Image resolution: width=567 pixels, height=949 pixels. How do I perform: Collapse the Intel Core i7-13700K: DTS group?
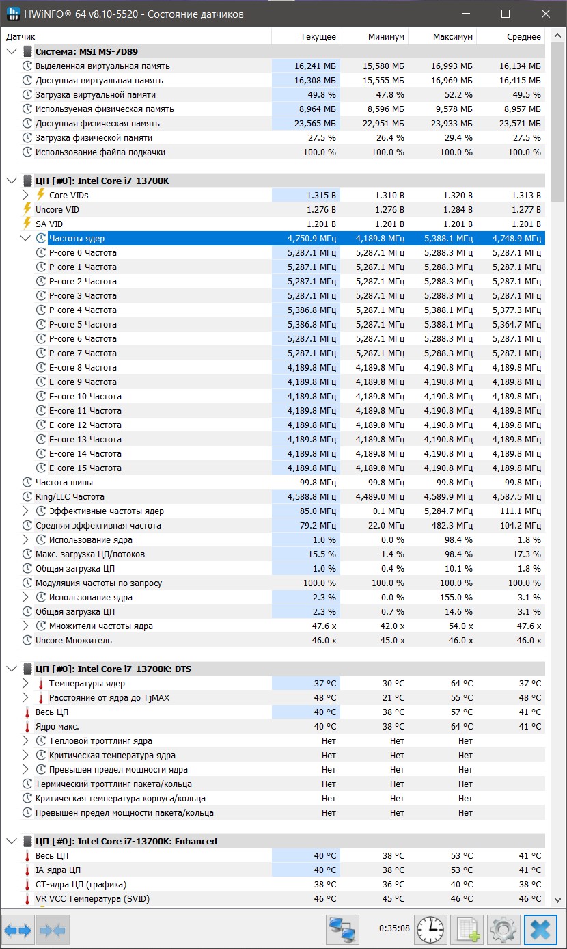point(12,669)
